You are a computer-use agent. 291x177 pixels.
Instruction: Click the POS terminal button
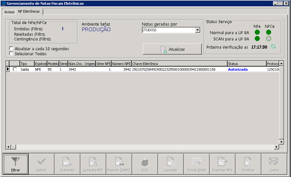pos(145,164)
